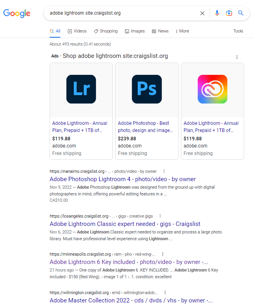The width and height of the screenshot is (254, 306).
Task: Select the All results tab
Action: tap(55, 31)
